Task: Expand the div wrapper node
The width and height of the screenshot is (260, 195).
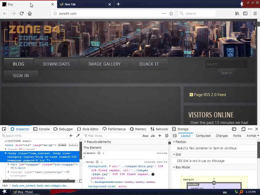Action: (8, 164)
